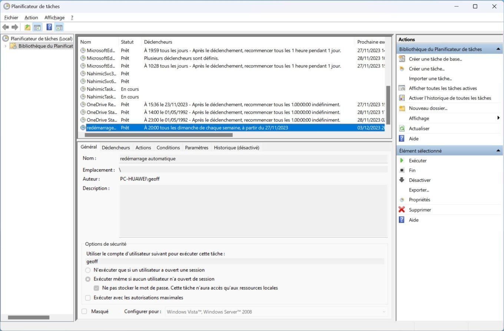This screenshot has height=331, width=504.
Task: Select the task triggered 'À 23:00 le 01/05/1992'
Action: tap(232, 120)
